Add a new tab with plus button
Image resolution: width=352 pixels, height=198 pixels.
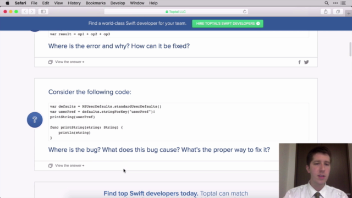[349, 14]
